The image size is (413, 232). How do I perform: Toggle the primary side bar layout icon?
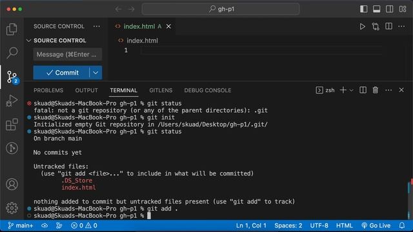click(364, 9)
